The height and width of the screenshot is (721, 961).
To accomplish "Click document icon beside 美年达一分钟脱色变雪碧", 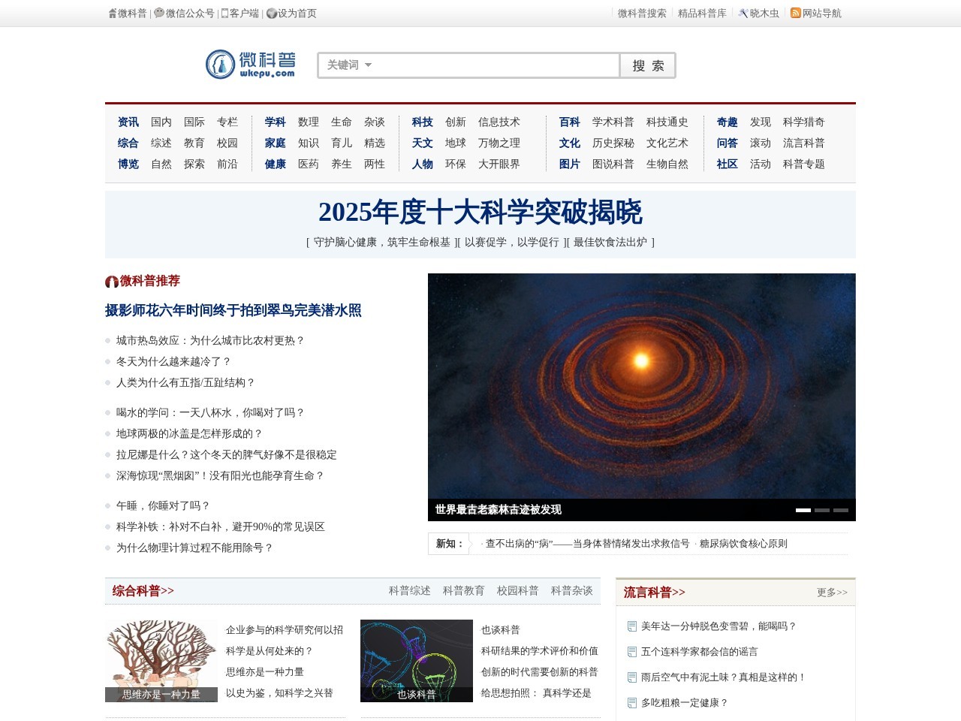I will pos(632,626).
